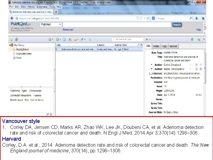Switch to Related tab

pyautogui.click(x=173, y=46)
